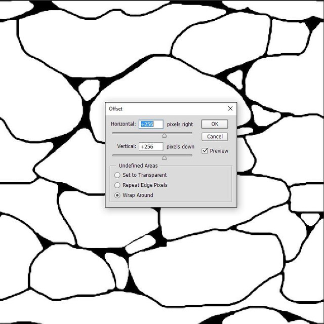Choose Repeat Edge Pixels option

pos(117,185)
